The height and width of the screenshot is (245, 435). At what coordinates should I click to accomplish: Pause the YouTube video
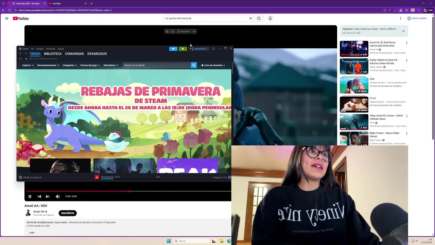(x=30, y=196)
